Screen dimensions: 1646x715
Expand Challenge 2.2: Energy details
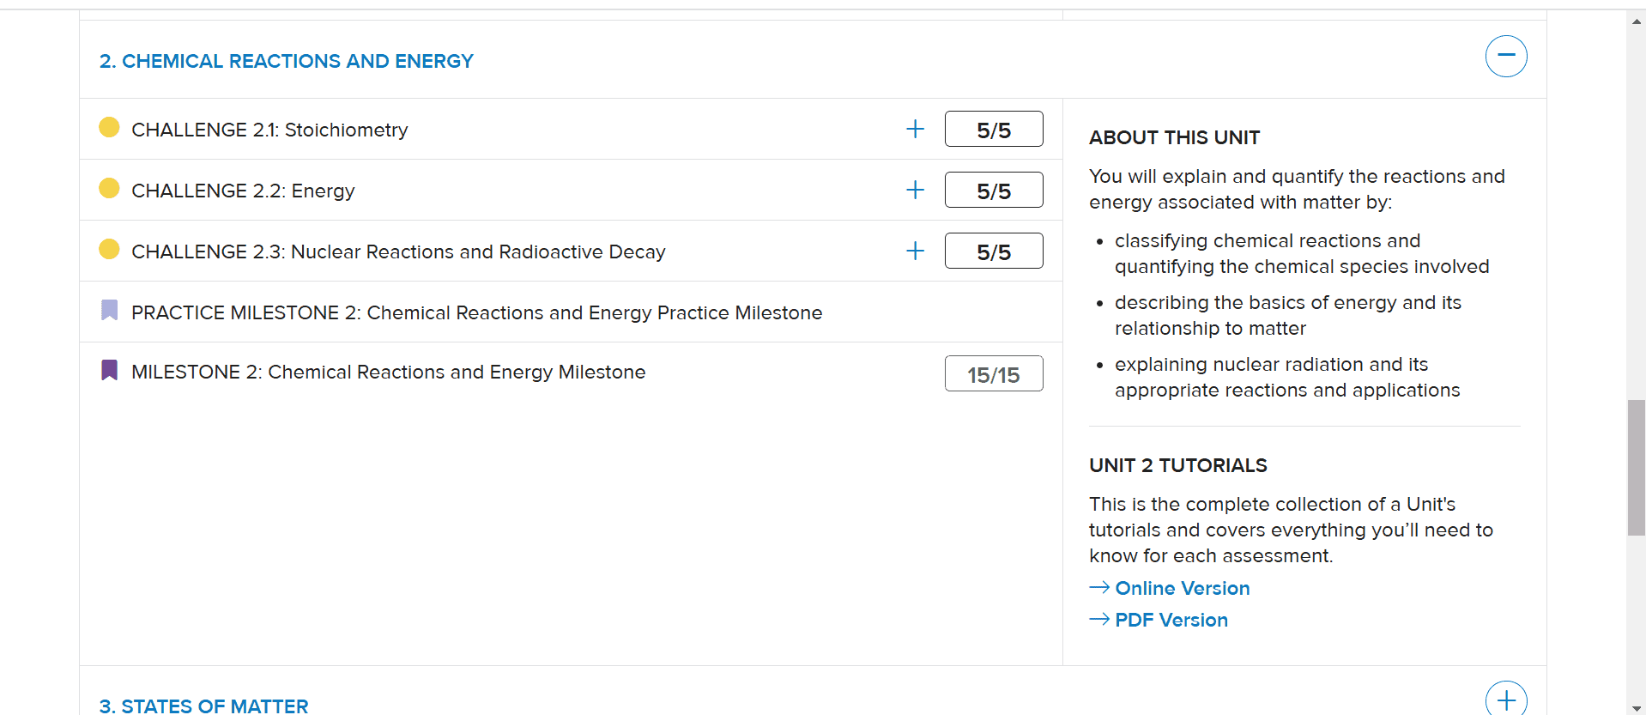[x=915, y=190]
